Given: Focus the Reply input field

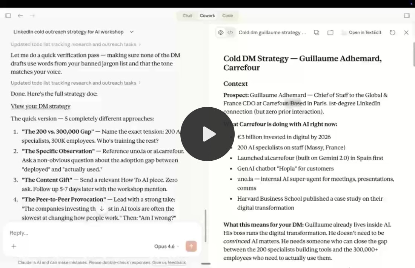Looking at the screenshot, I should point(102,233).
